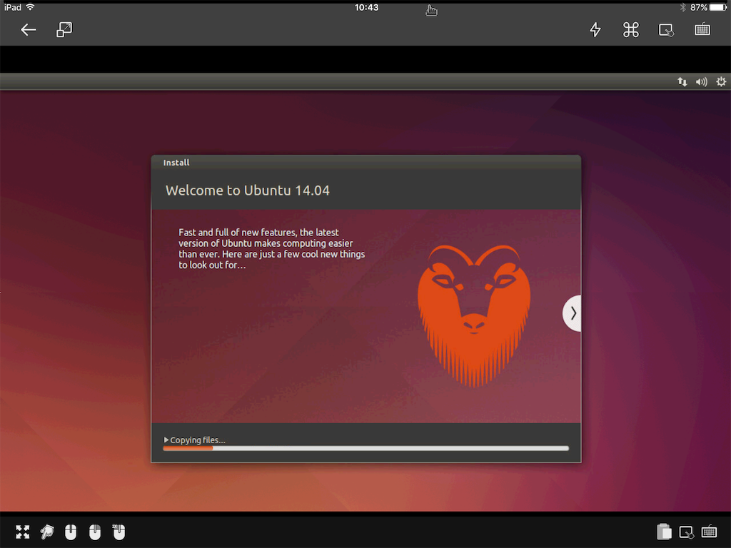
Task: Toggle the touchpad mode in bottom bar
Action: pyautogui.click(x=686, y=532)
